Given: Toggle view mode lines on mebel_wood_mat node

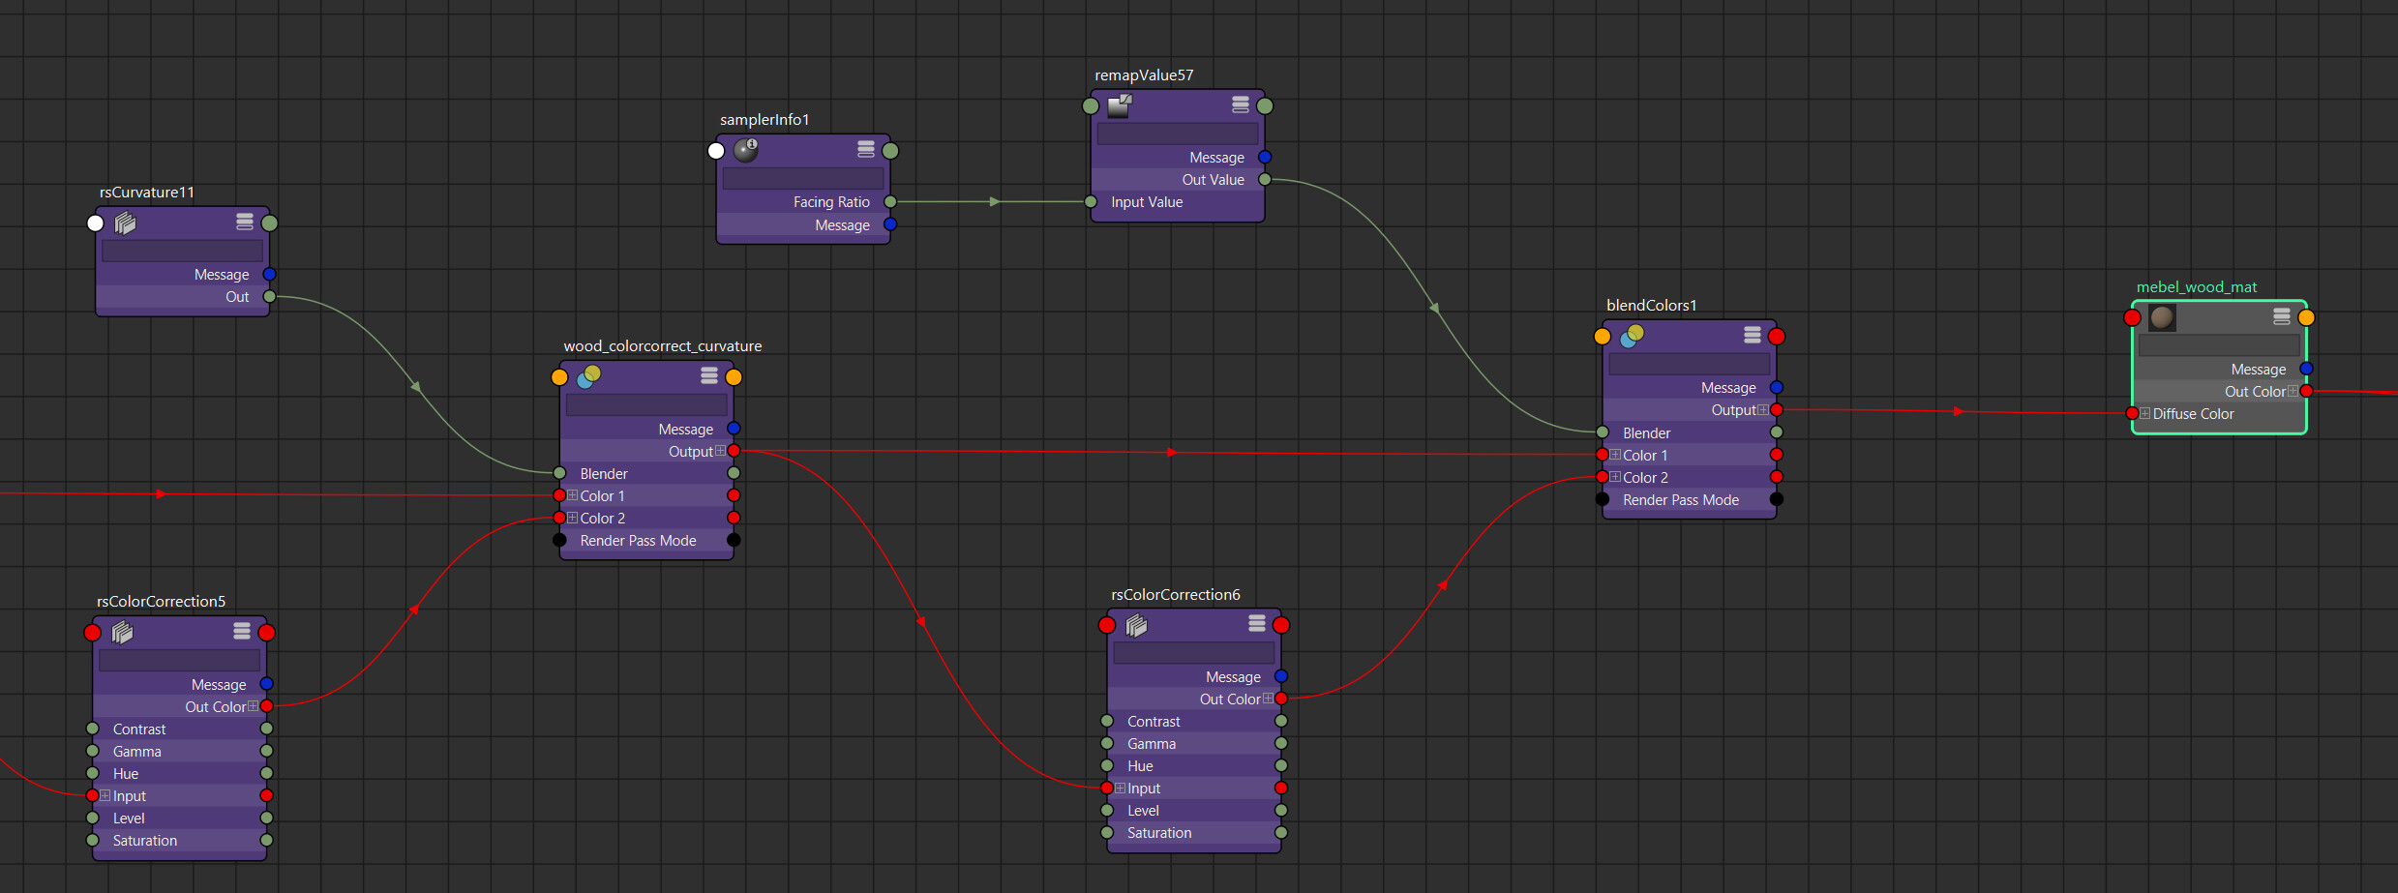Looking at the screenshot, I should [x=2282, y=316].
